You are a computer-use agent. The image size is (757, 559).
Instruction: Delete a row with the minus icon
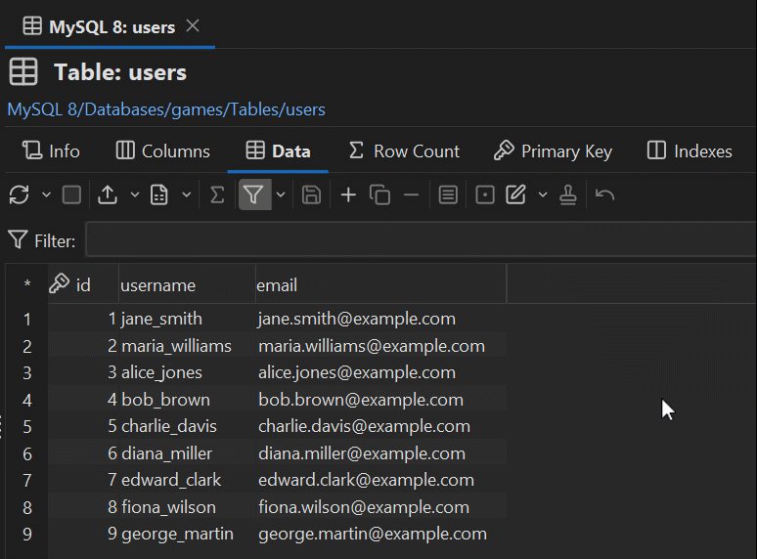tap(412, 194)
